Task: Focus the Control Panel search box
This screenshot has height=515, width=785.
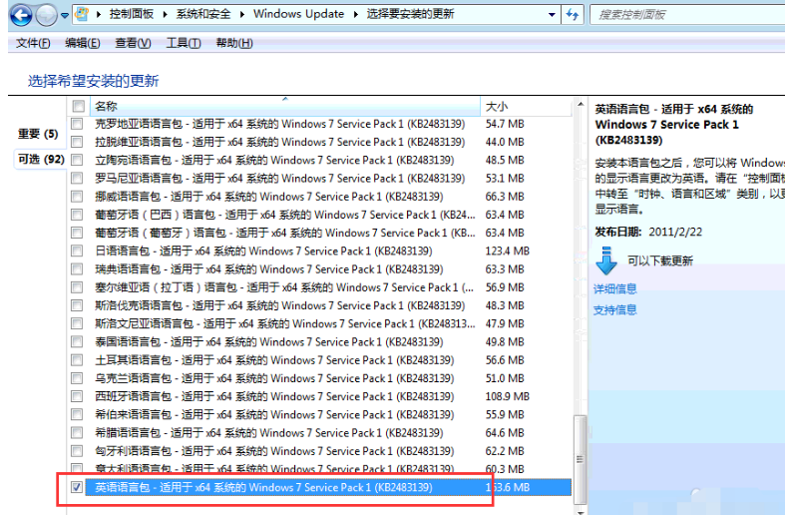Action: pyautogui.click(x=687, y=15)
